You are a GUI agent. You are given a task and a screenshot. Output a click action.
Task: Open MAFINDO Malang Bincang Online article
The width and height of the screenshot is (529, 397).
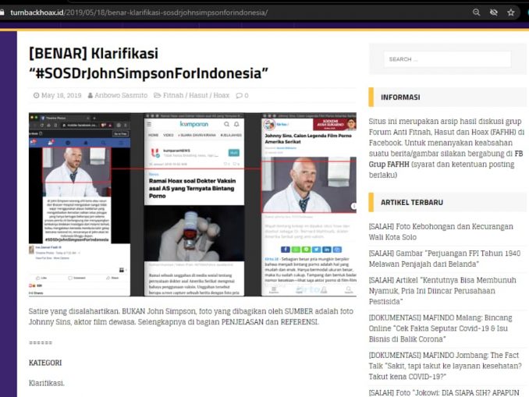(x=440, y=328)
